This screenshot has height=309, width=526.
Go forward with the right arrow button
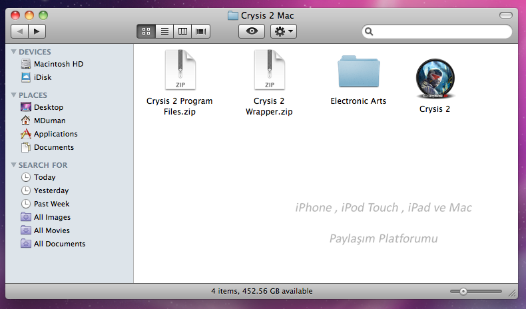tap(37, 31)
